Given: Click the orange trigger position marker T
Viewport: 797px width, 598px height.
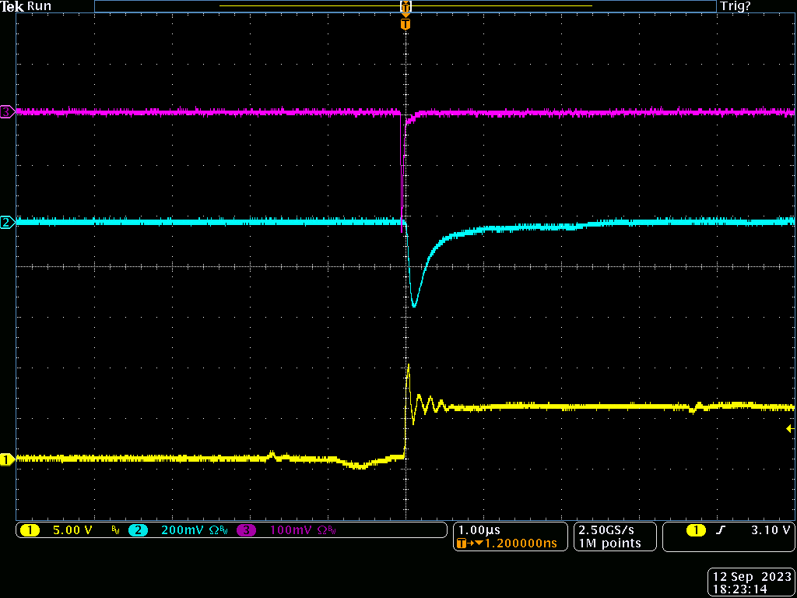Looking at the screenshot, I should tap(405, 24).
